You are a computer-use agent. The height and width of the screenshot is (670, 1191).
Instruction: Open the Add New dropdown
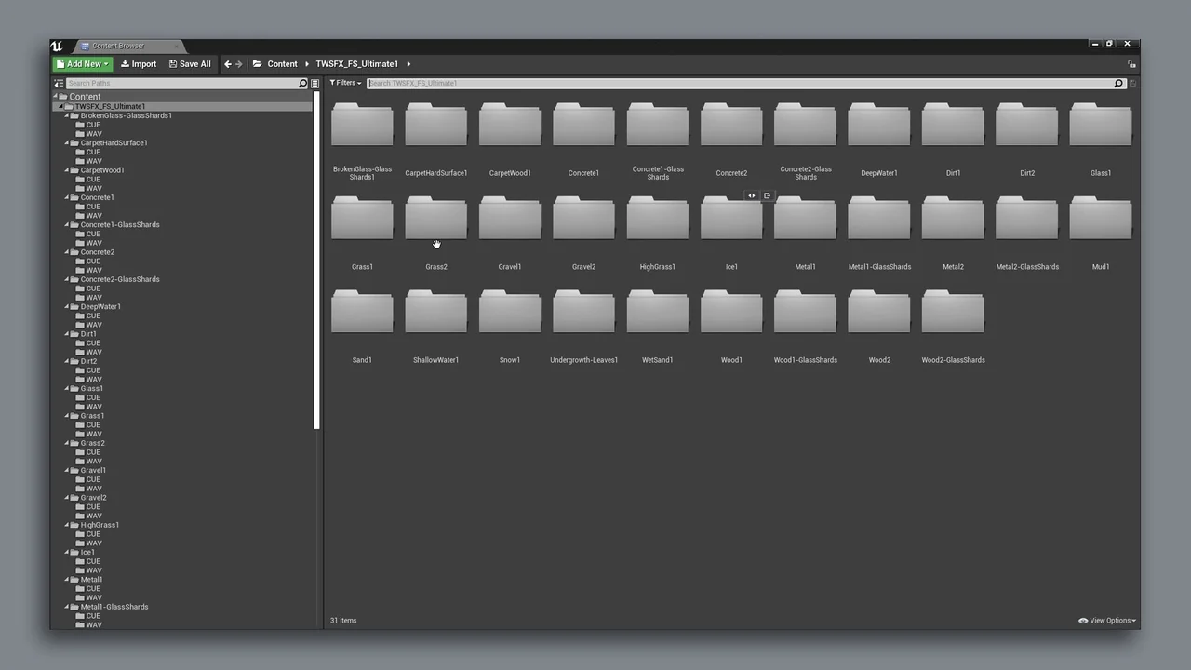83,63
